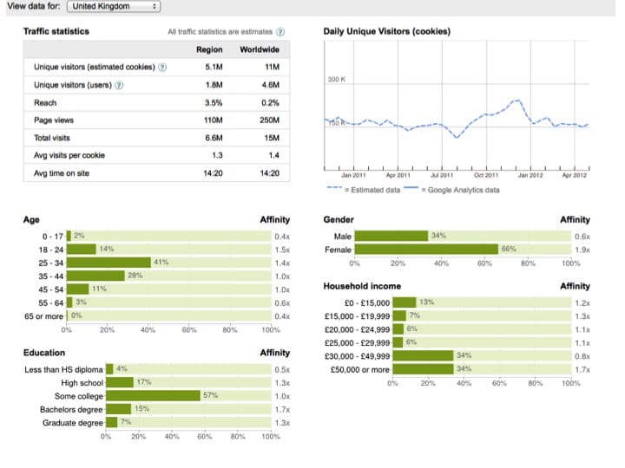The height and width of the screenshot is (468, 625).
Task: Click the Male gender bar
Action: point(392,235)
